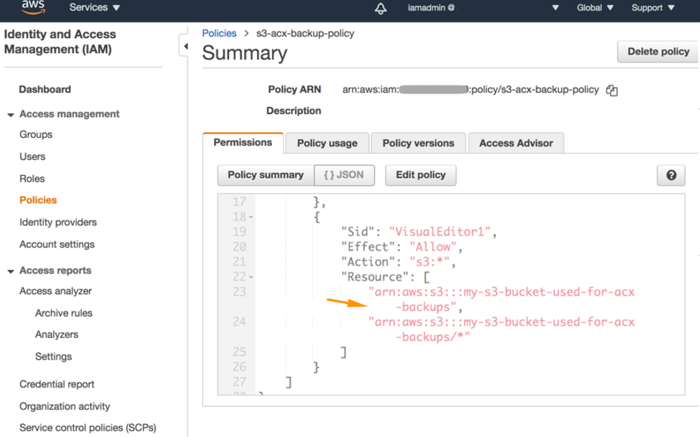Screen dimensions: 700x437
Task: Collapse the Access management section
Action: 11,115
